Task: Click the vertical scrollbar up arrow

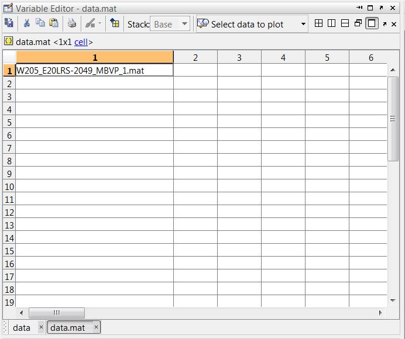Action: pyautogui.click(x=393, y=70)
